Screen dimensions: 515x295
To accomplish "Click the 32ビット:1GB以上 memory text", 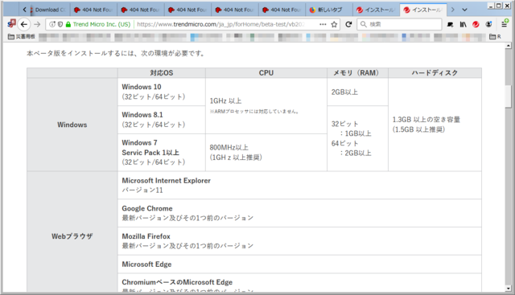I will click(x=352, y=129).
